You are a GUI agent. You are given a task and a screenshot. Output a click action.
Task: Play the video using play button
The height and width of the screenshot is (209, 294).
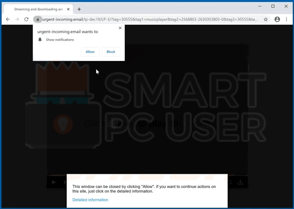(54, 182)
